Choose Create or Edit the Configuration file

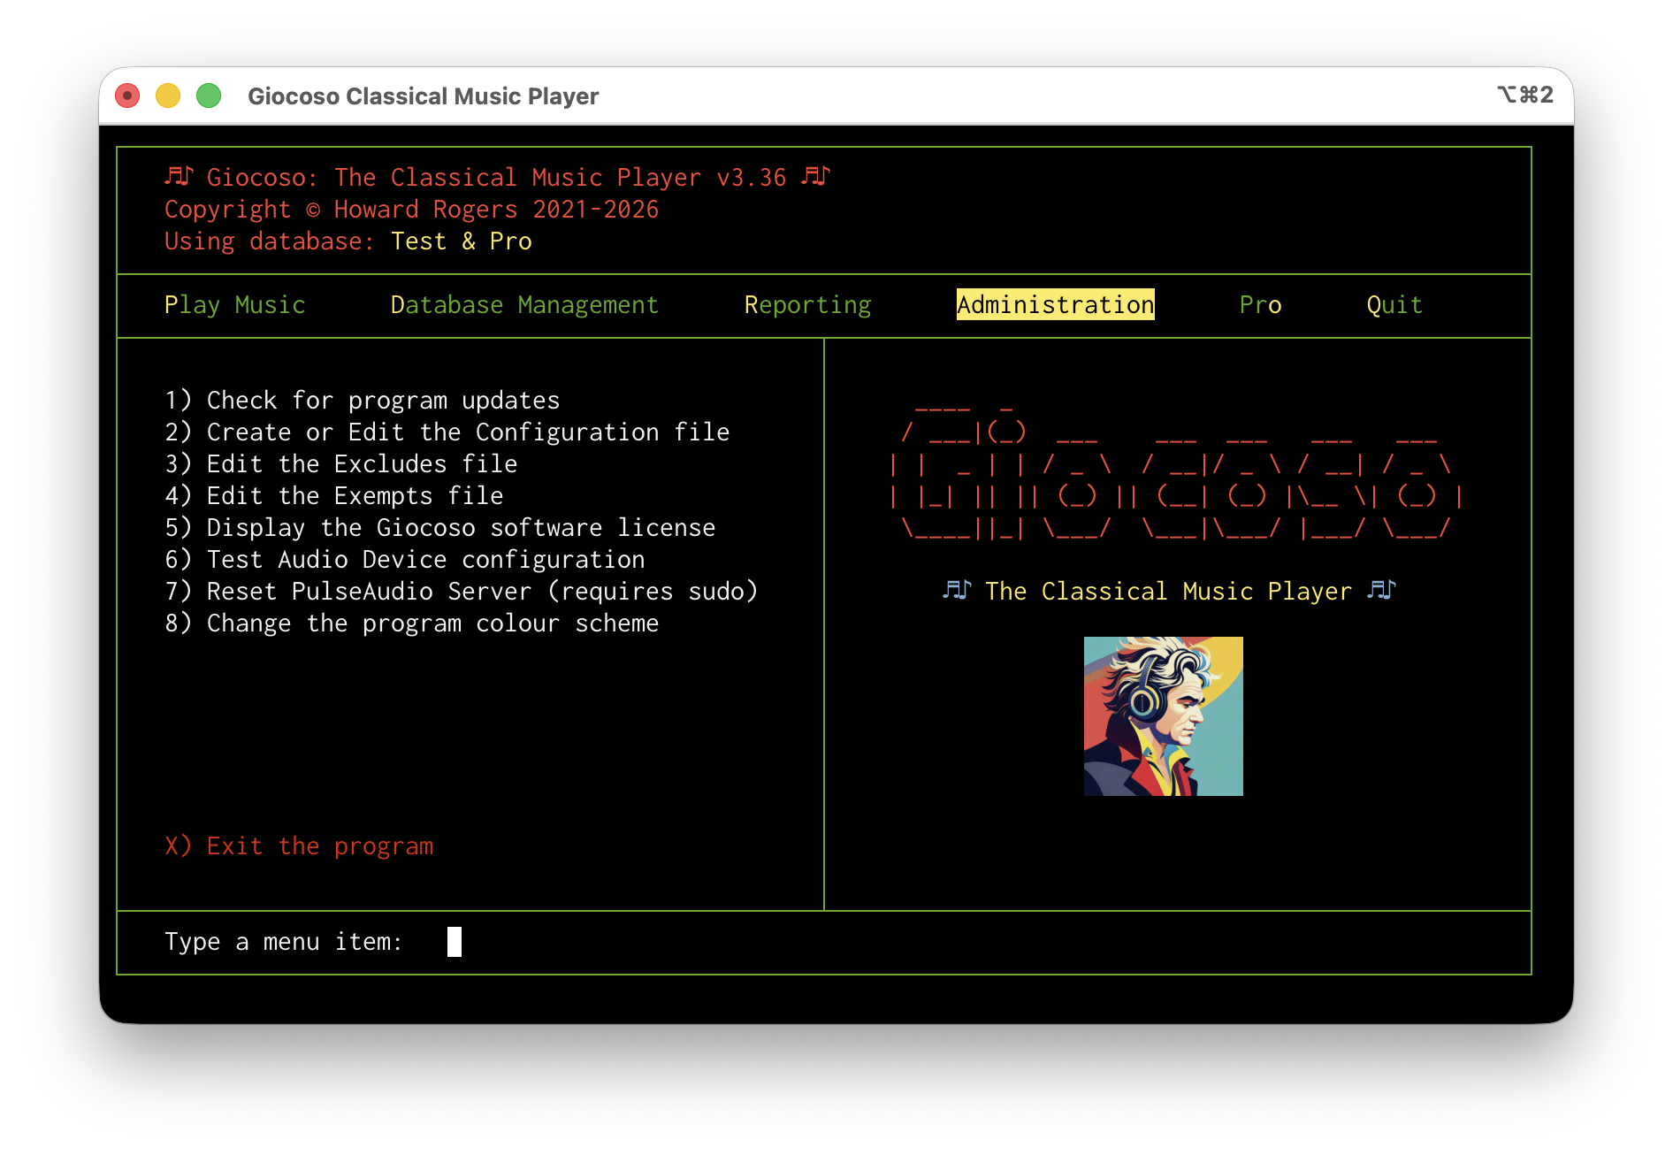pos(447,432)
